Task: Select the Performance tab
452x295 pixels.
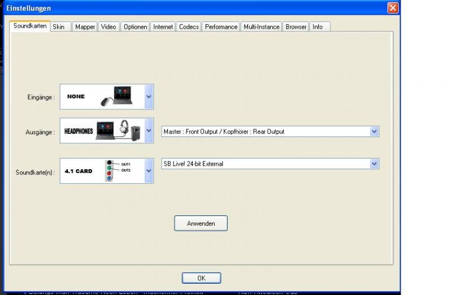Action: click(221, 27)
